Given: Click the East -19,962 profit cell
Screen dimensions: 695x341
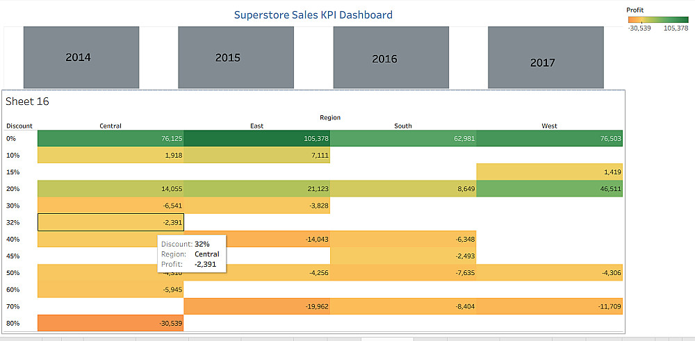Looking at the screenshot, I should (257, 306).
